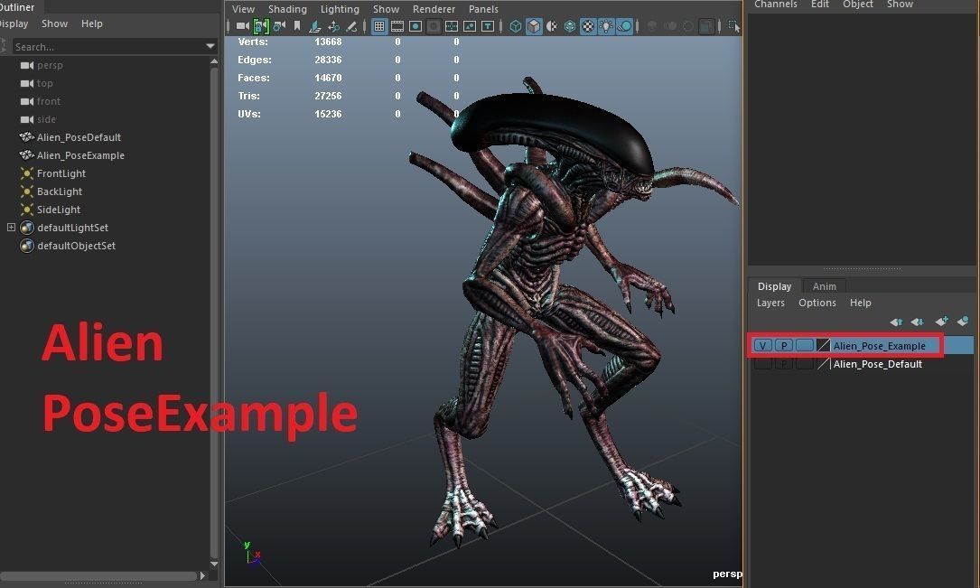
Task: Toggle visibility box of Alien_Pose_Default layer
Action: 763,364
